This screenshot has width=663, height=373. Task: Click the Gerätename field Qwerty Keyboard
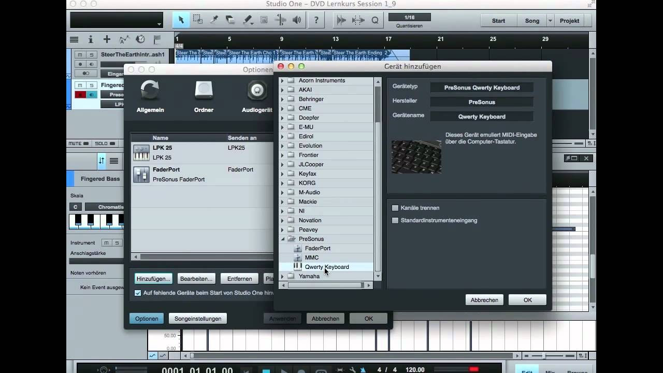(482, 117)
